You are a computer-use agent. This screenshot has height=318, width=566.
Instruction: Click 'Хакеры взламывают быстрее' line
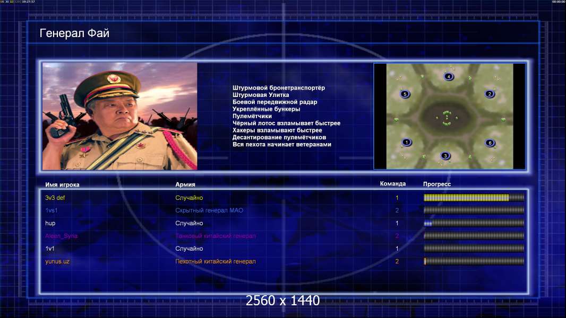(x=277, y=130)
